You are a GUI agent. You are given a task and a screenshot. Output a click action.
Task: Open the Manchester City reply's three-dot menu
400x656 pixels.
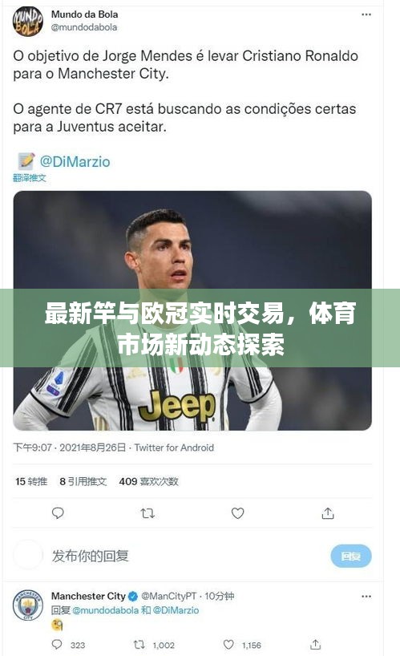pos(366,596)
